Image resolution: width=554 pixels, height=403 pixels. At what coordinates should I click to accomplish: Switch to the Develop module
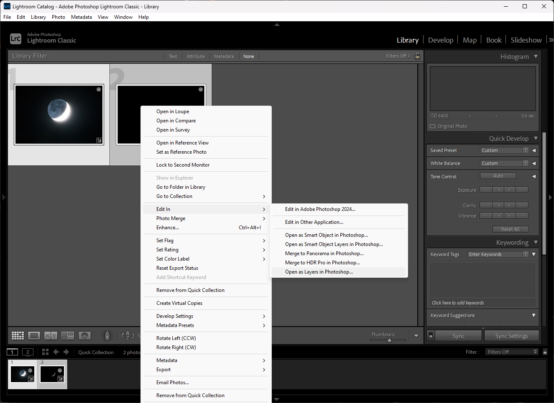[x=441, y=40]
